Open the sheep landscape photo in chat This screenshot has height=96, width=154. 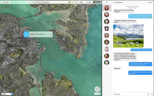pyautogui.click(x=128, y=36)
